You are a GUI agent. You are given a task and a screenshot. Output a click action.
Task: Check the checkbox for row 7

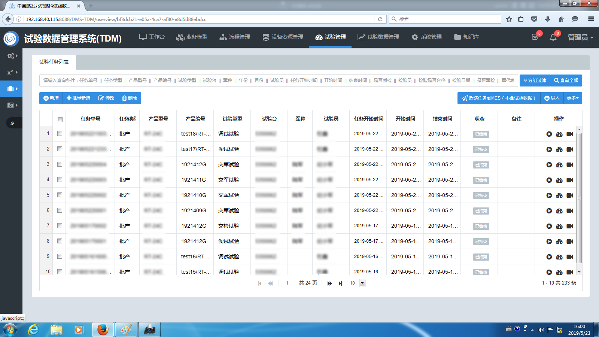click(60, 225)
